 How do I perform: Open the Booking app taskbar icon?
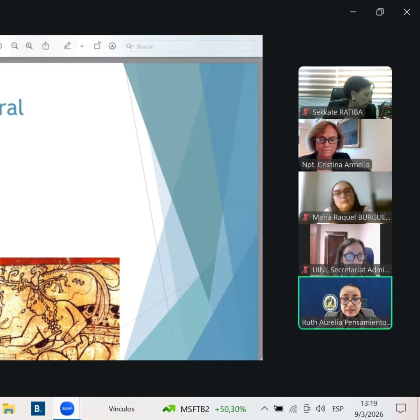point(38,409)
